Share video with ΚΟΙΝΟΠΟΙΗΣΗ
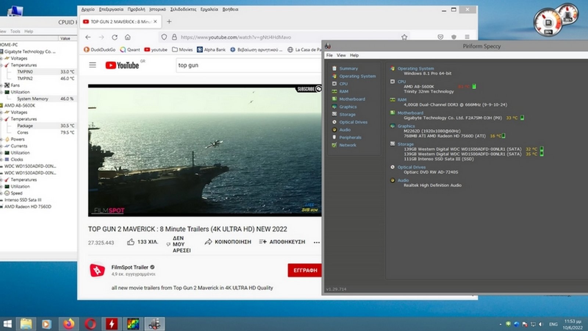Image resolution: width=588 pixels, height=331 pixels. coord(228,242)
